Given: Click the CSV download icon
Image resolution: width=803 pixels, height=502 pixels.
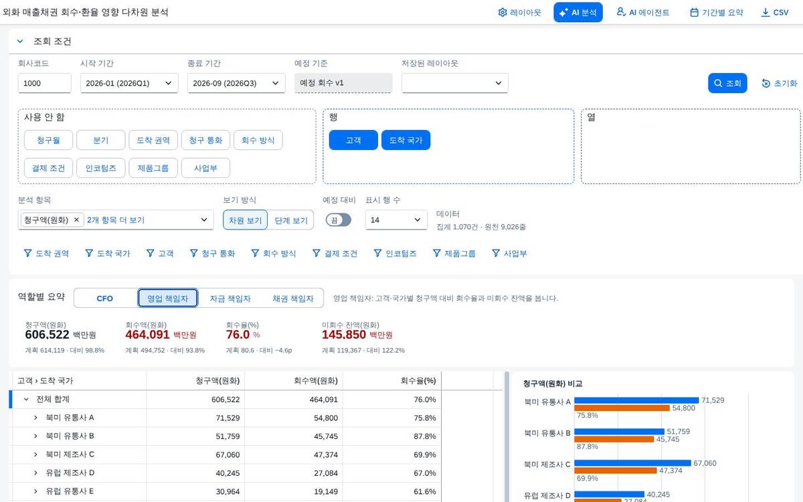Looking at the screenshot, I should [765, 12].
